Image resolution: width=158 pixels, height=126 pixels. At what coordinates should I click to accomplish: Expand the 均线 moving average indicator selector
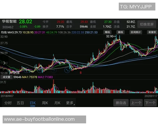tap(4, 32)
